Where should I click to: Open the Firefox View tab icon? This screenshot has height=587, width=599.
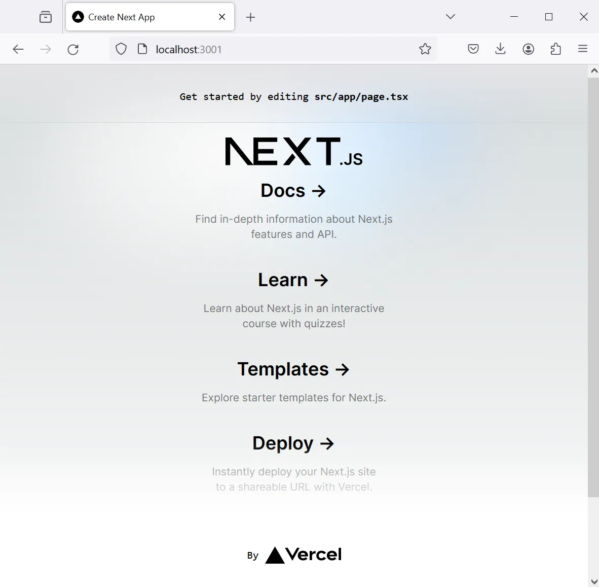coord(46,17)
